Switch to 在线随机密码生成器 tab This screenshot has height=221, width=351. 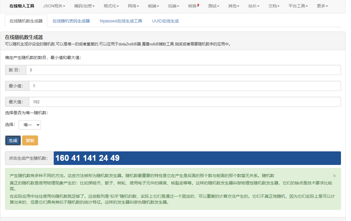71,21
